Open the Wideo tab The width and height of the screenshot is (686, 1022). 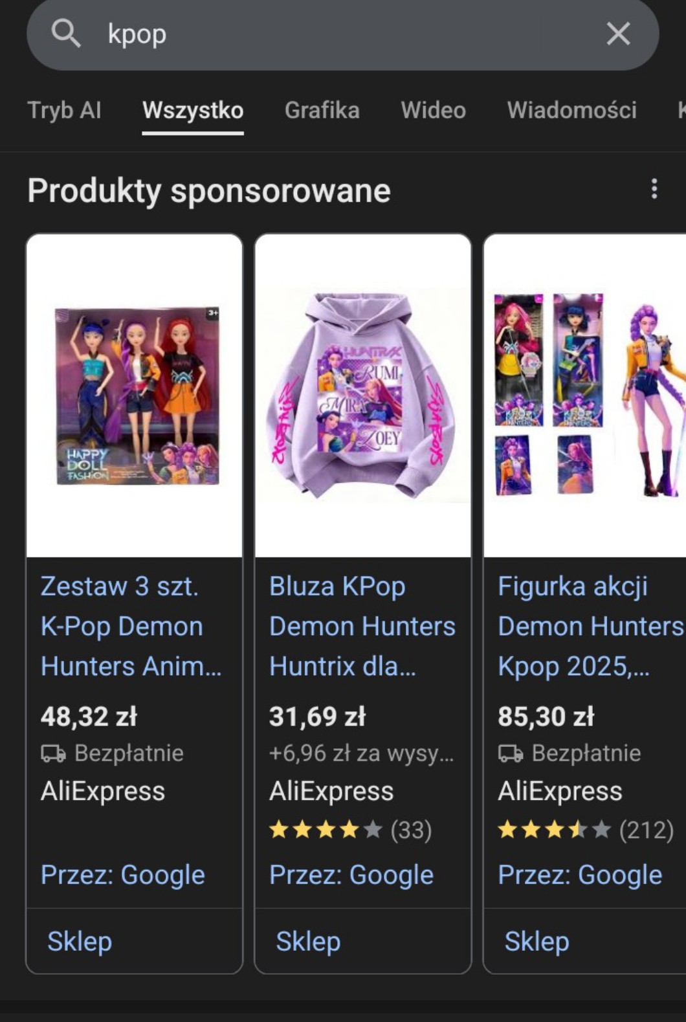click(x=433, y=110)
